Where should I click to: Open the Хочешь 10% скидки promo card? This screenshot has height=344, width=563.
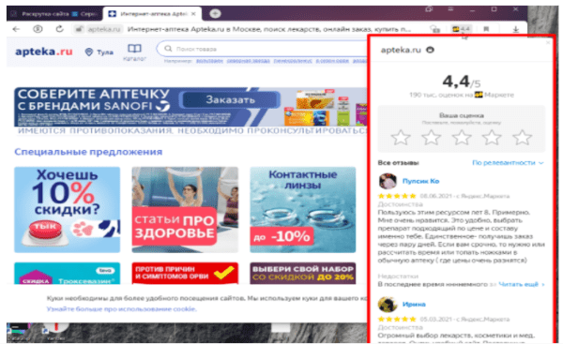coord(68,209)
